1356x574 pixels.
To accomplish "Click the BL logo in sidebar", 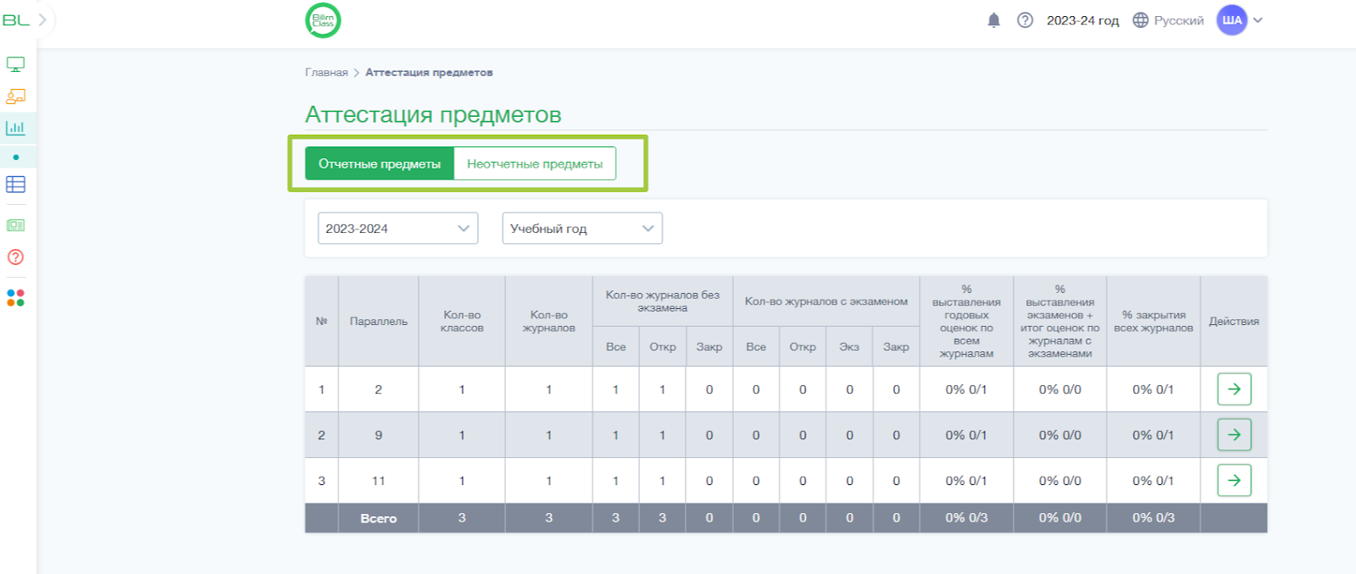I will point(16,19).
